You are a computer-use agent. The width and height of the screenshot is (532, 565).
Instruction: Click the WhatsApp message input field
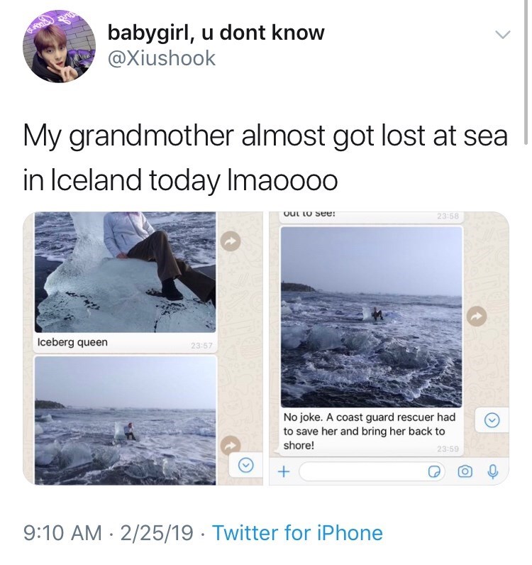(355, 471)
